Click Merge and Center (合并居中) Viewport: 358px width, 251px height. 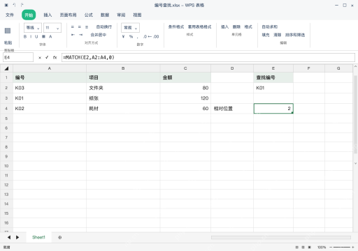(x=99, y=35)
